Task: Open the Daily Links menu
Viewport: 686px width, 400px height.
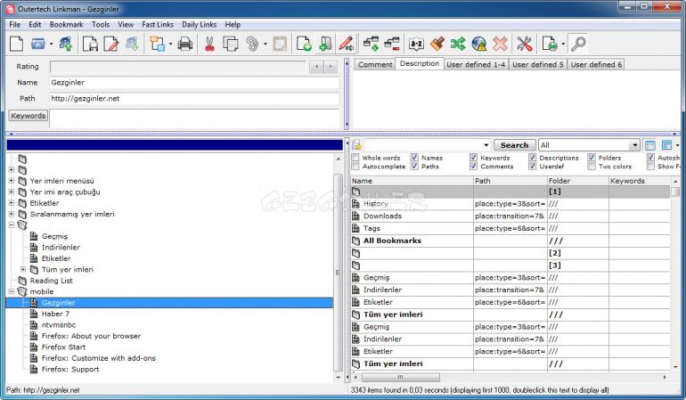Action: tap(199, 25)
